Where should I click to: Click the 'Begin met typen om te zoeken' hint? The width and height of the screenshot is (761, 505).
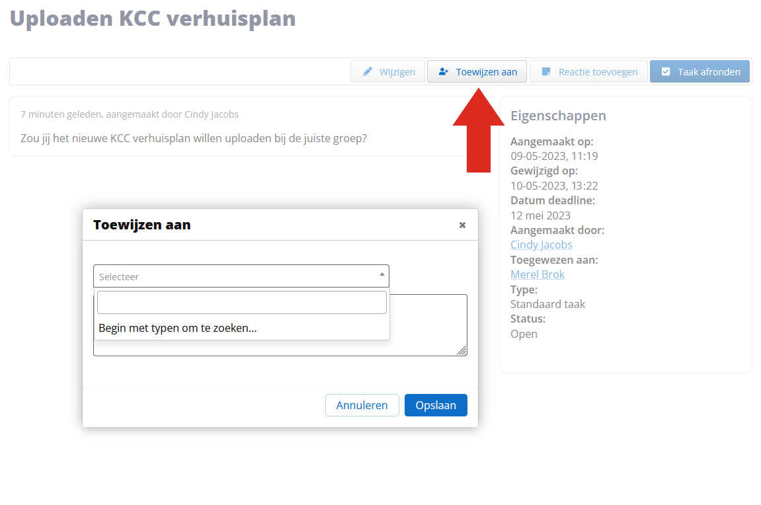pyautogui.click(x=178, y=328)
